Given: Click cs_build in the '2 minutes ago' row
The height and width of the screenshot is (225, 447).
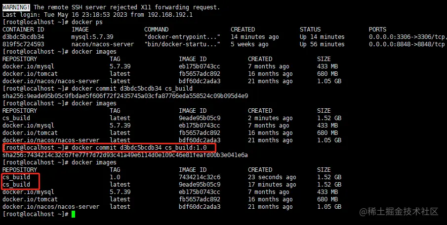Looking at the screenshot, I should 16,118.
